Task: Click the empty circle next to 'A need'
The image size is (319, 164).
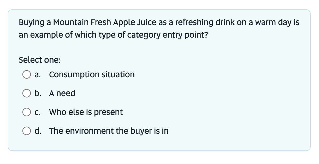Action: [27, 93]
